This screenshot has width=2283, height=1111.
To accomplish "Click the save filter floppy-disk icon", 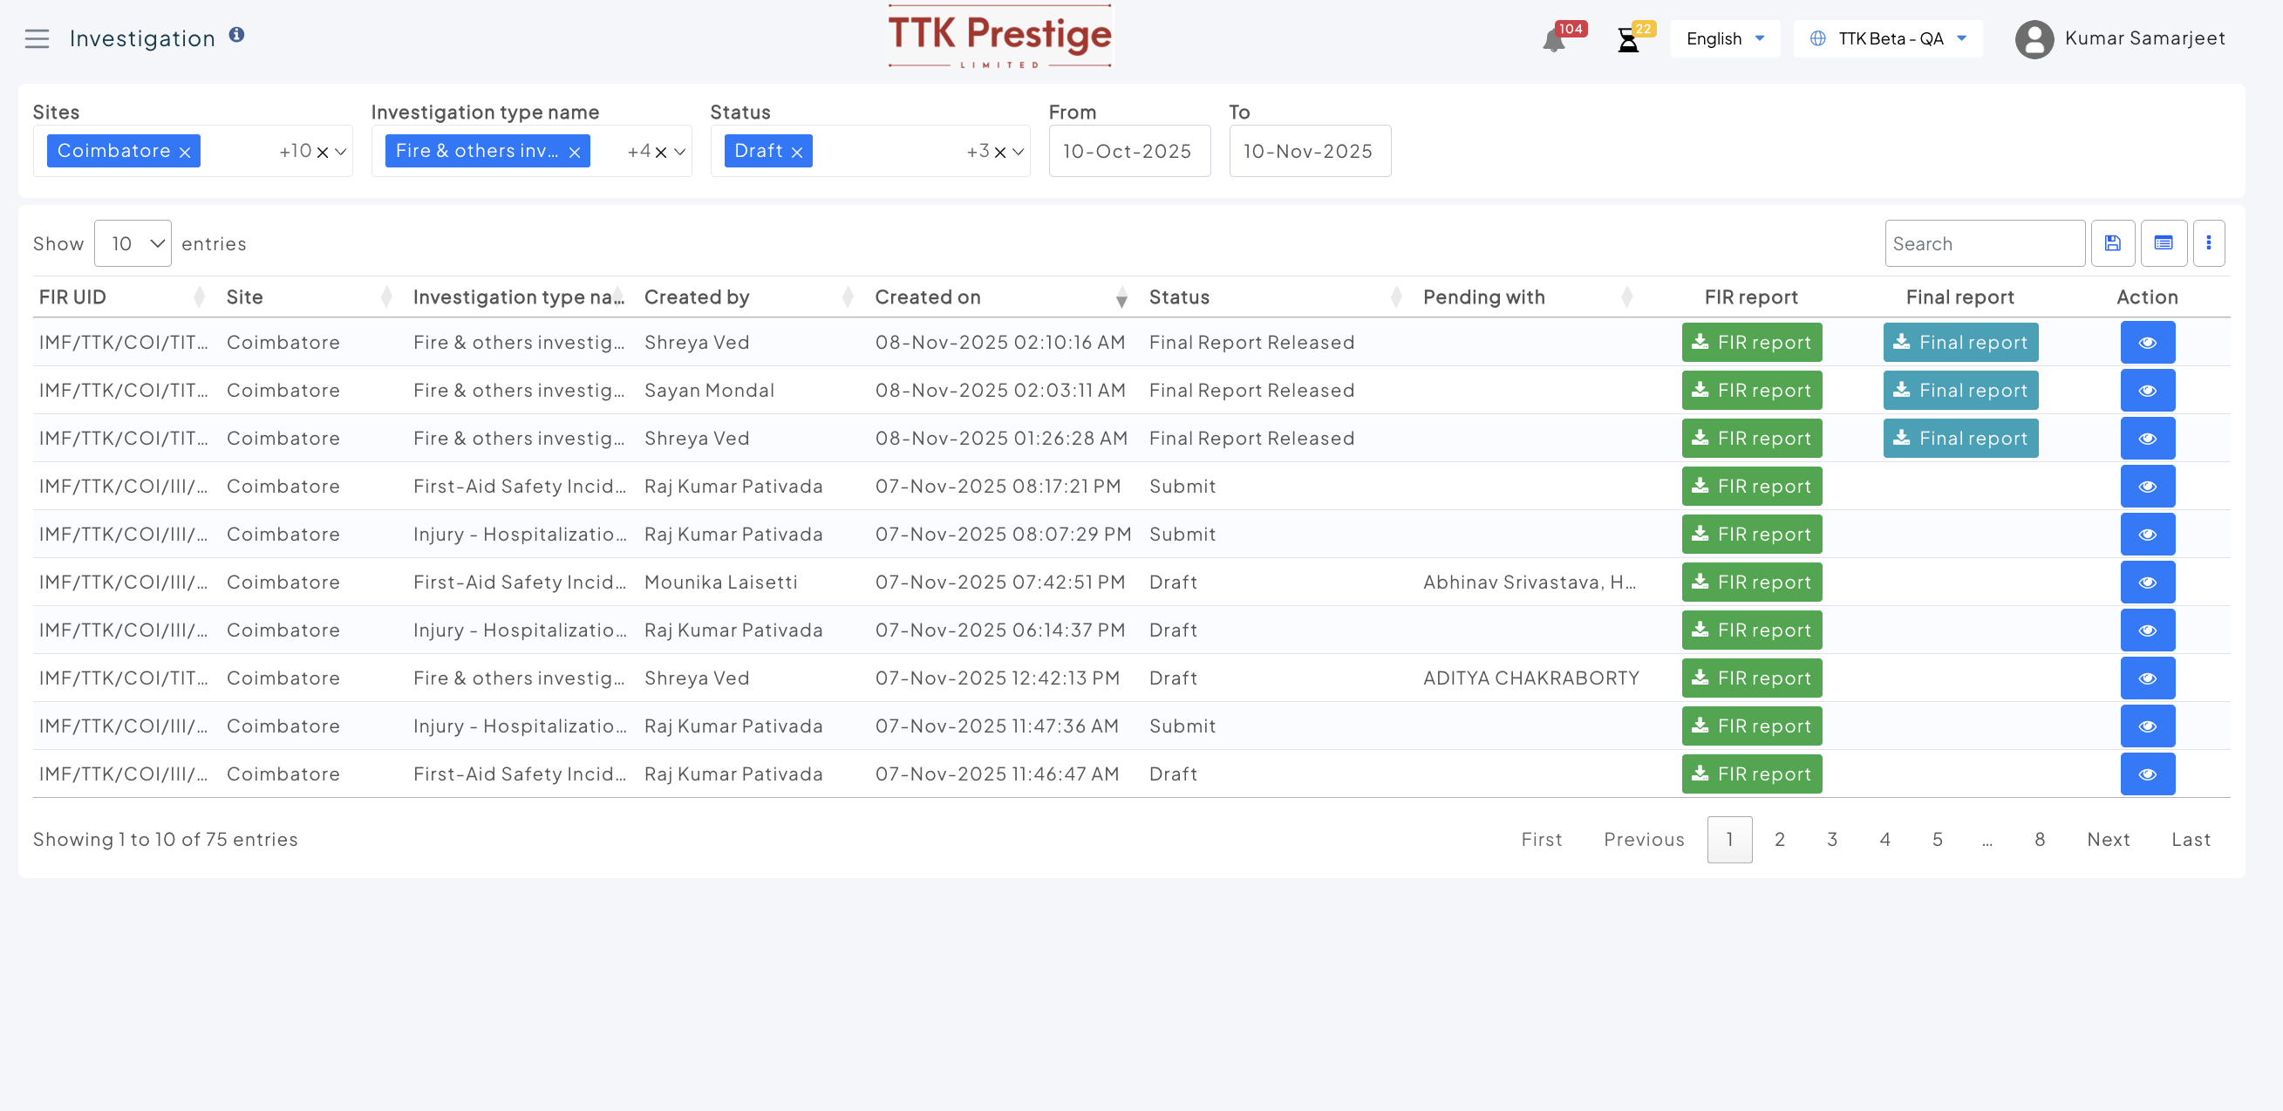I will (x=2112, y=242).
